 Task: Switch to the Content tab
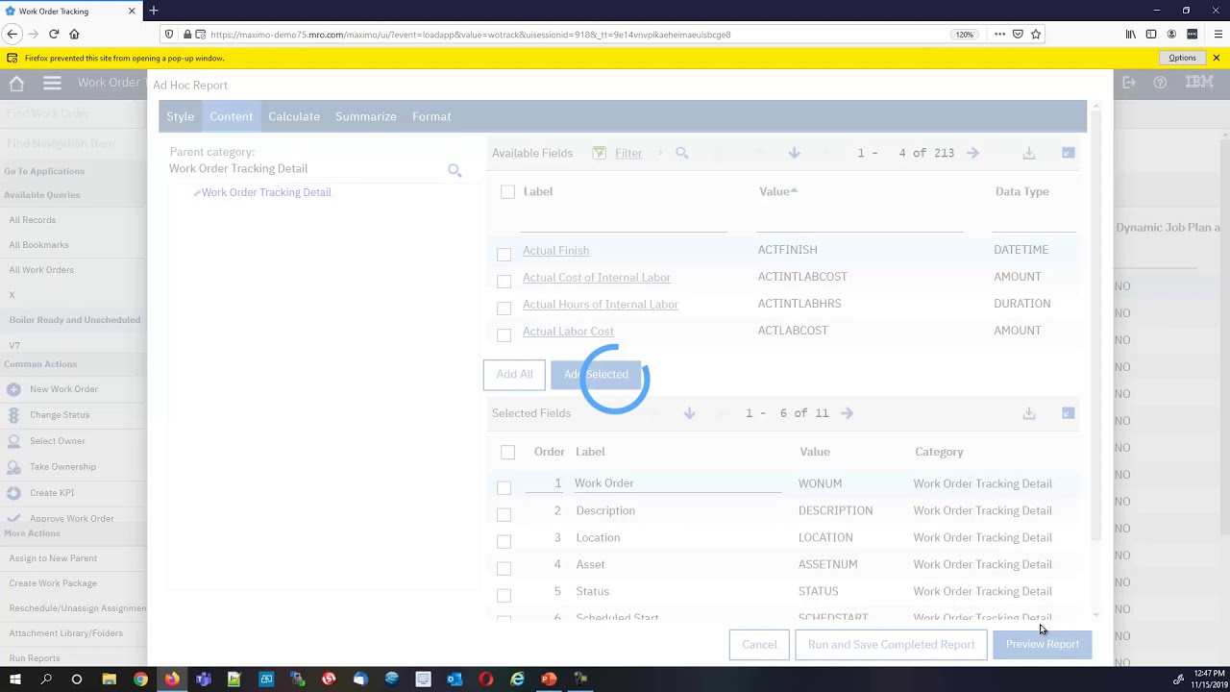(x=232, y=116)
